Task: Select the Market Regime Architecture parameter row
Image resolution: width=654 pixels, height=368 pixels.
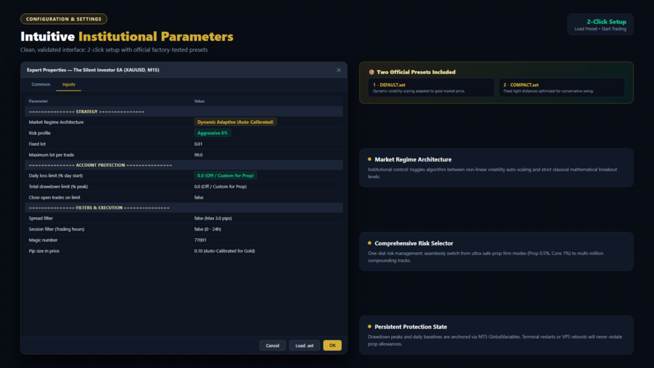Action: point(184,122)
